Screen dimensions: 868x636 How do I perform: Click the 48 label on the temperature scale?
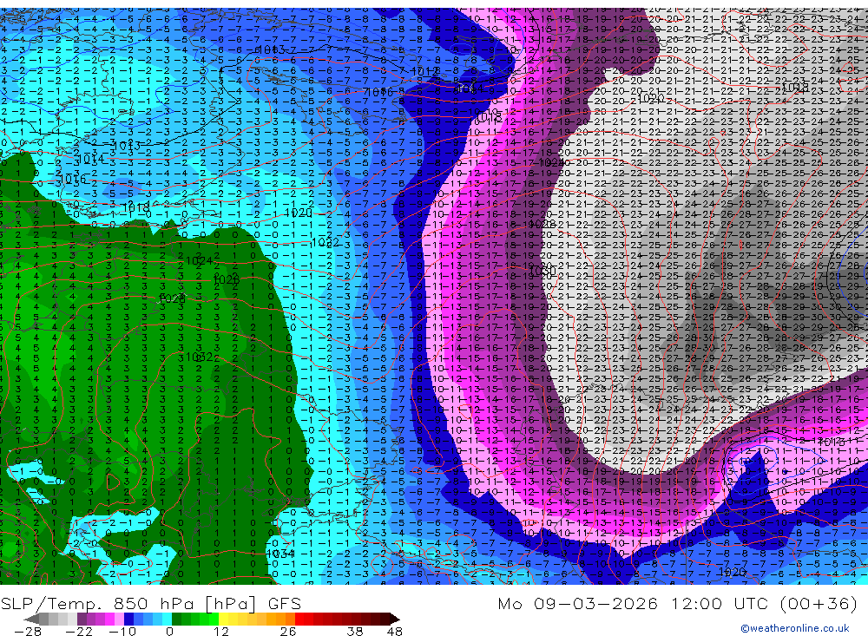394,631
